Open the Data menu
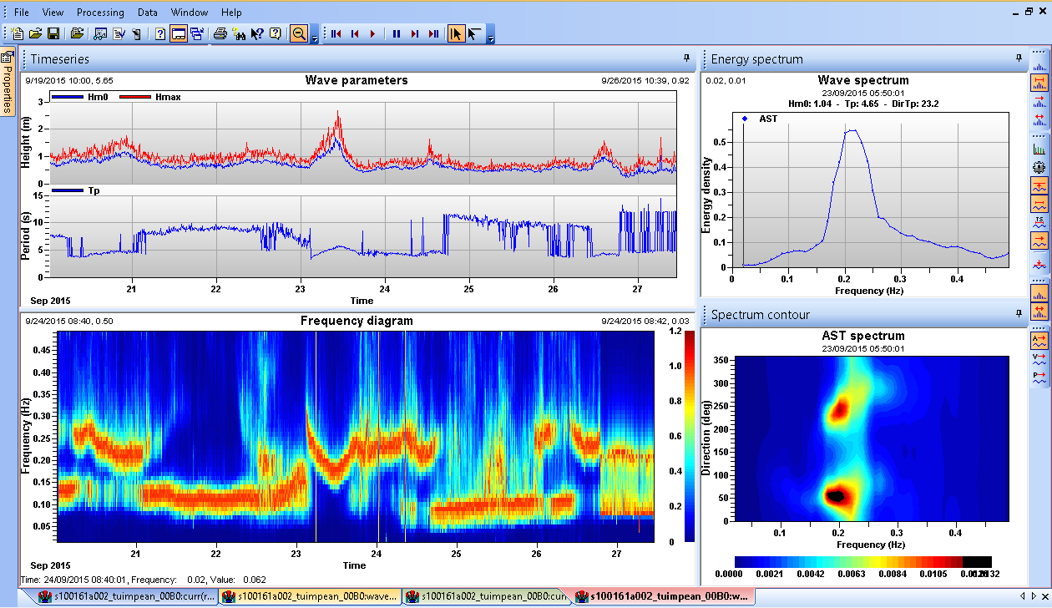This screenshot has width=1052, height=608. 147,12
